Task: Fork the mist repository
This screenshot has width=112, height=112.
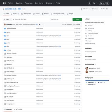Action: coord(94,9)
